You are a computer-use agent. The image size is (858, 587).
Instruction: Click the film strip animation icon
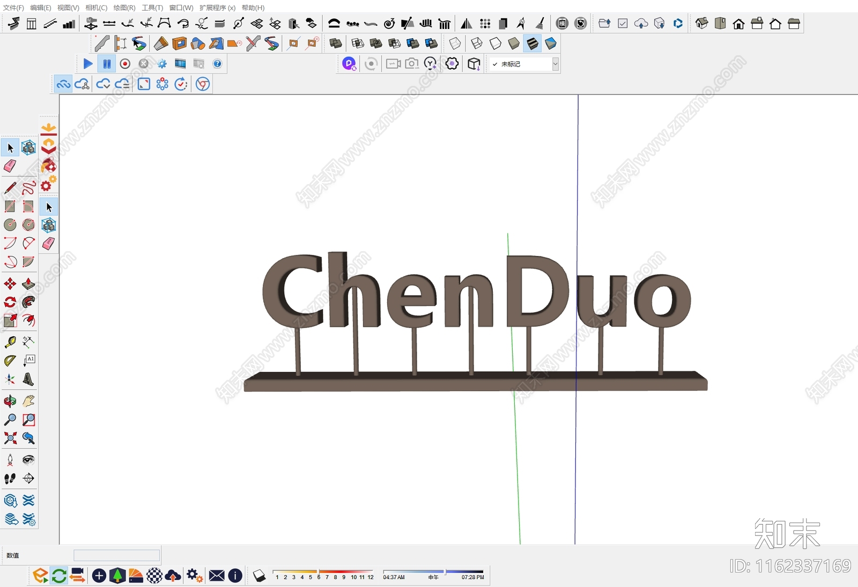click(x=180, y=64)
